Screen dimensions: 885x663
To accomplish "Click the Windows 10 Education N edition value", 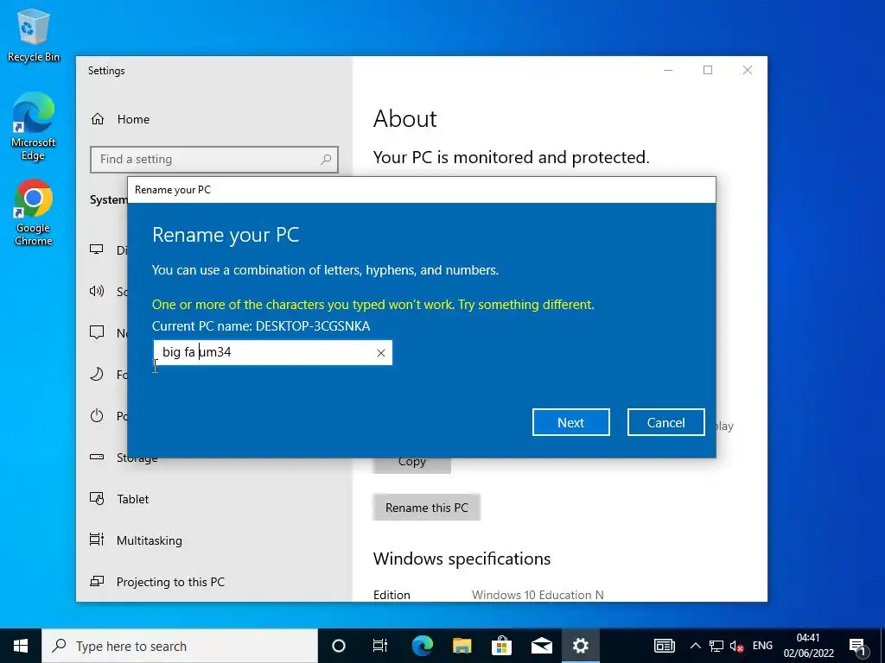I will click(x=538, y=595).
